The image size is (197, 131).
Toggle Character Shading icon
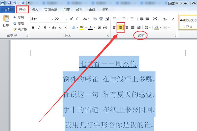click(x=99, y=28)
